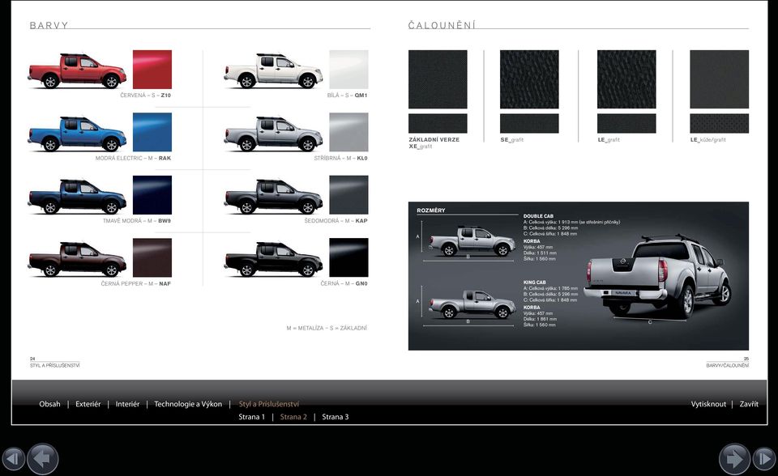Select the Červená Z10 red swatch

coord(152,70)
